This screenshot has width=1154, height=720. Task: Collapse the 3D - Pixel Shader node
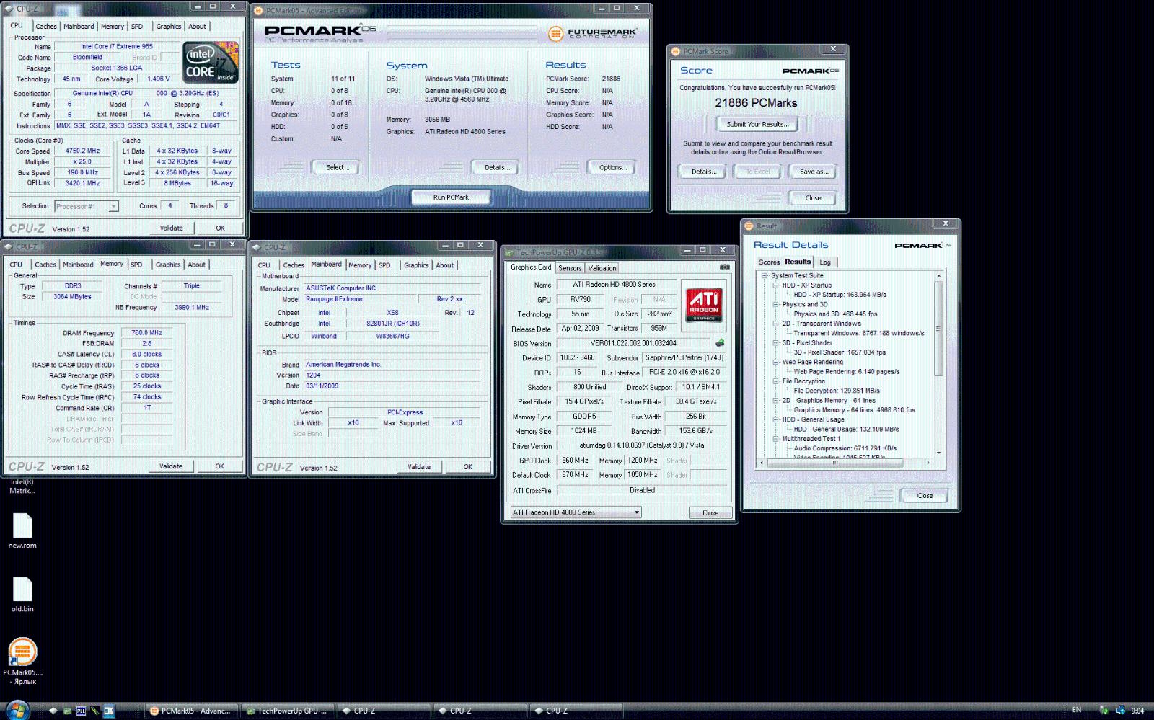pos(776,342)
